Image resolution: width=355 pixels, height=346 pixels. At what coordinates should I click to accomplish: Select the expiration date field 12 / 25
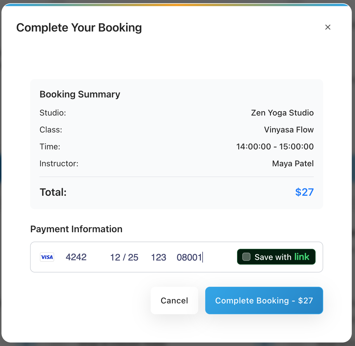(124, 257)
